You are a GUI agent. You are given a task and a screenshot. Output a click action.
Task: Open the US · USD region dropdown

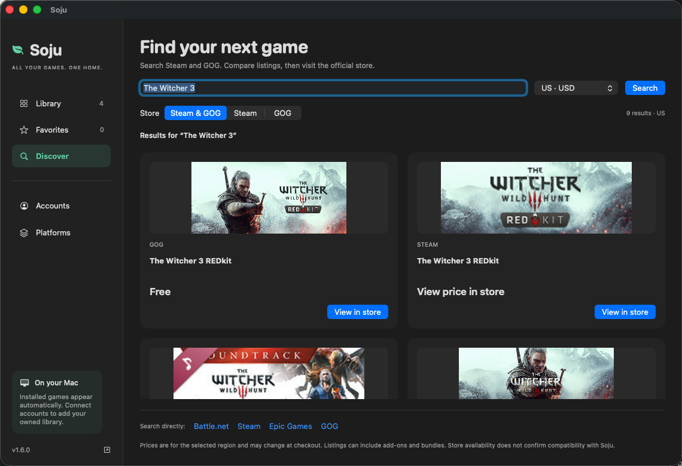coord(576,88)
